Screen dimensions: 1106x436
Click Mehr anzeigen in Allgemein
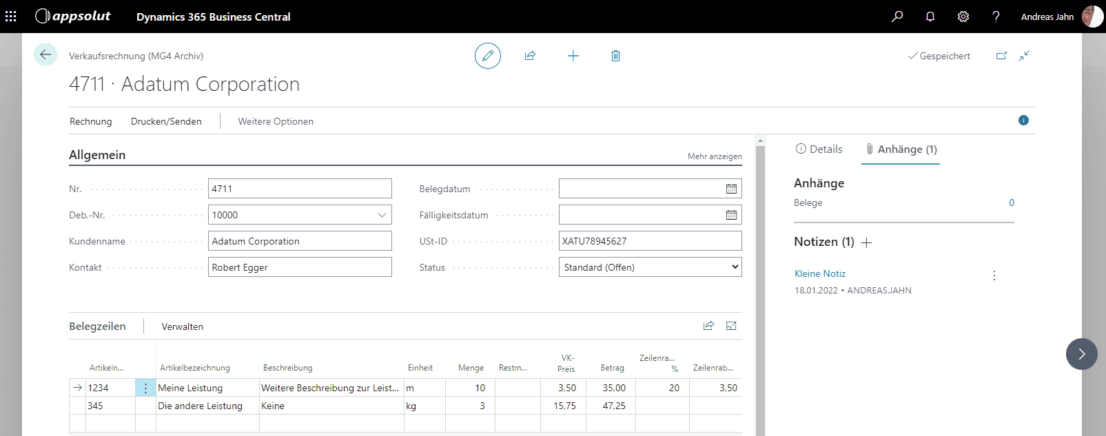[x=715, y=156]
